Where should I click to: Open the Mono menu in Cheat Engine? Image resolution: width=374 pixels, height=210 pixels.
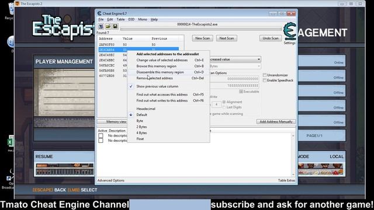(143, 19)
